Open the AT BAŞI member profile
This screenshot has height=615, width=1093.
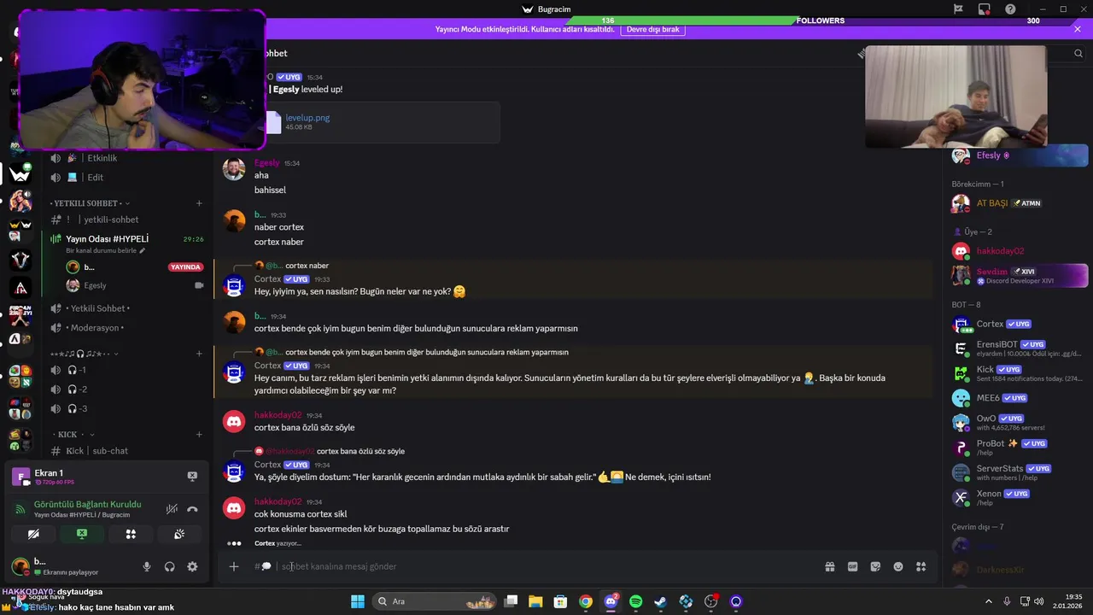click(x=1019, y=203)
